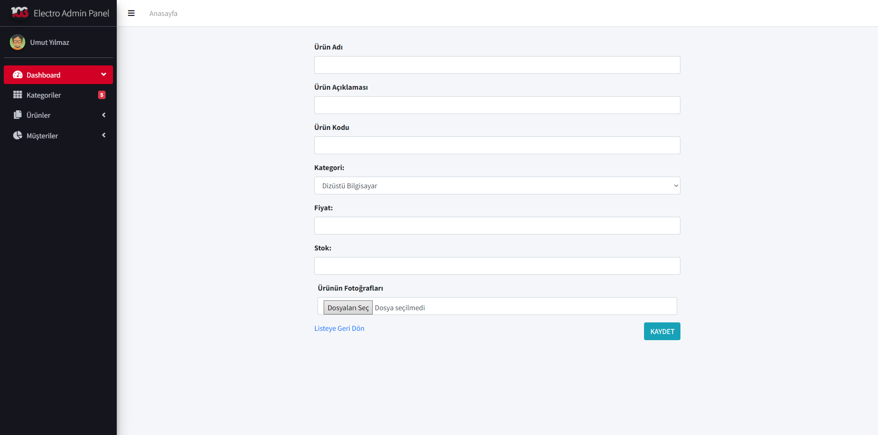Screen dimensions: 878x435
Task: Click the Ürünler copy icon
Action: tap(18, 115)
